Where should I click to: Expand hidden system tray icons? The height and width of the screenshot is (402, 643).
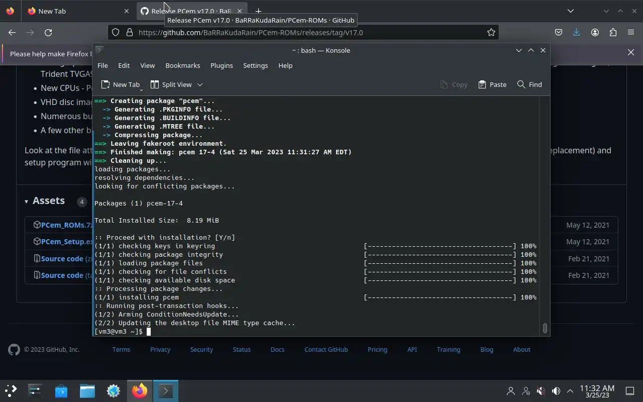[x=570, y=390]
